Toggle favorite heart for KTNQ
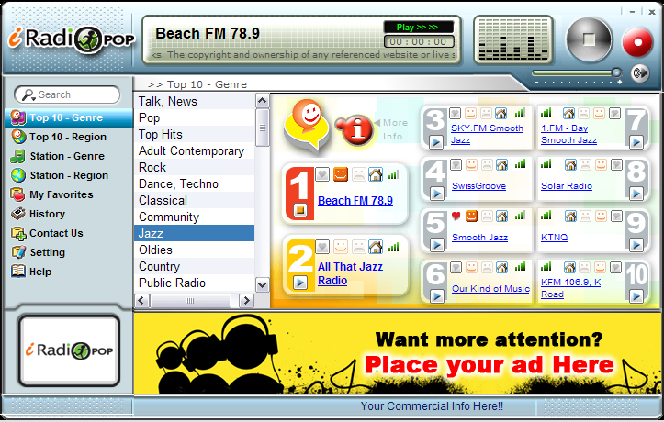This screenshot has width=664, height=422. point(616,217)
